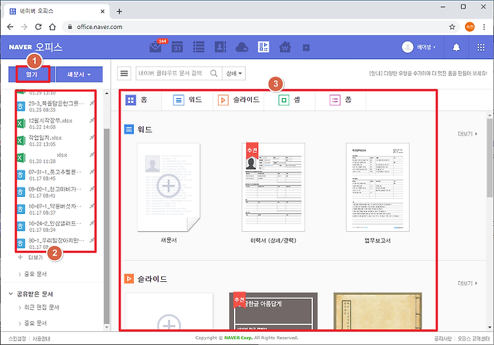
Task: Open the 상세 search options dropdown
Action: 234,73
